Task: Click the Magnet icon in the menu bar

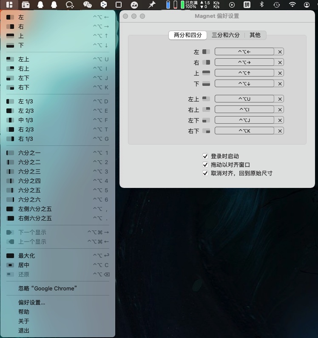Action: coord(9,5)
